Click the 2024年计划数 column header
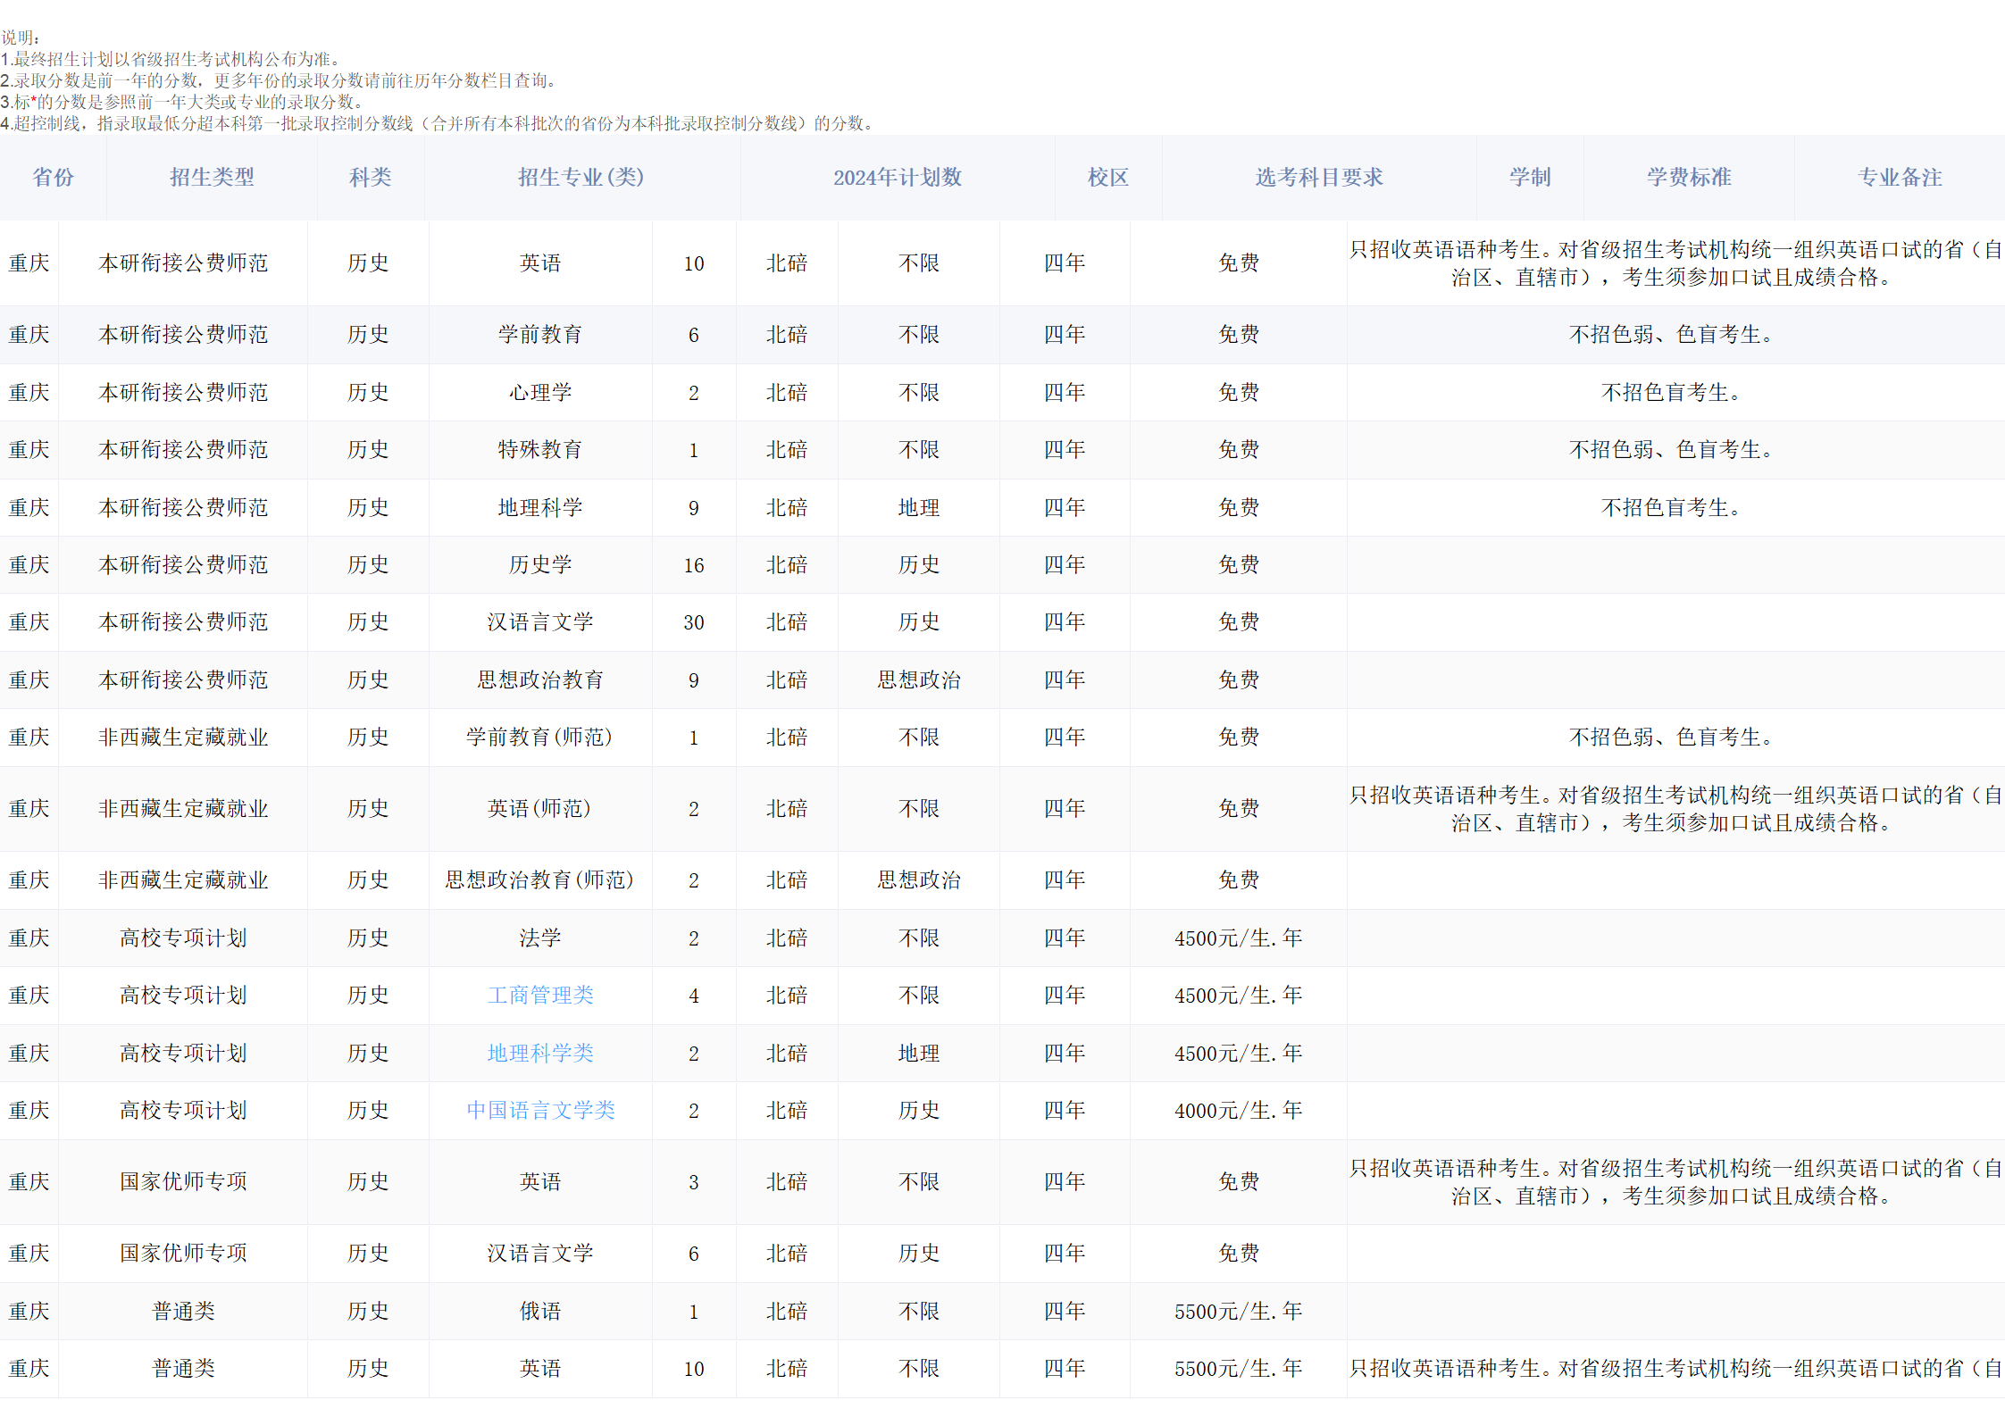 point(898,177)
